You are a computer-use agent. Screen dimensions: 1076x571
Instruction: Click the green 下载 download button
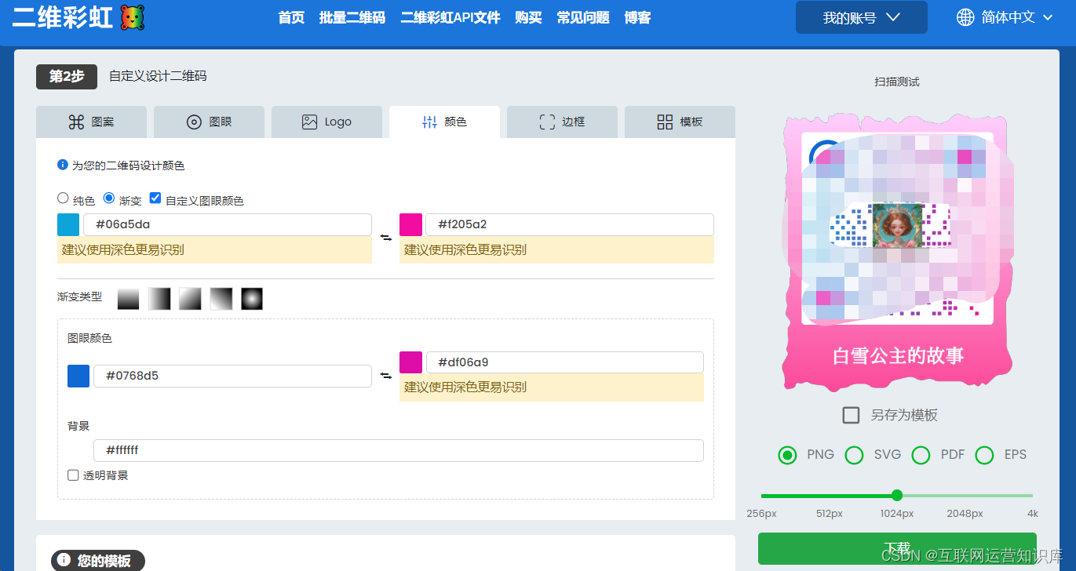click(897, 548)
